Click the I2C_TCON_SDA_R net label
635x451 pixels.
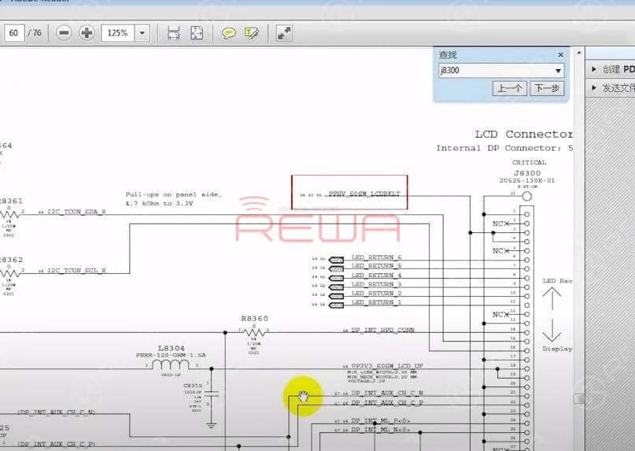pyautogui.click(x=76, y=212)
